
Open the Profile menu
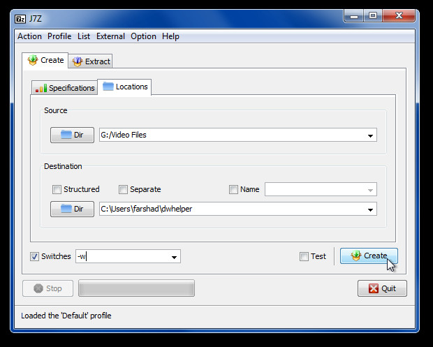[59, 36]
